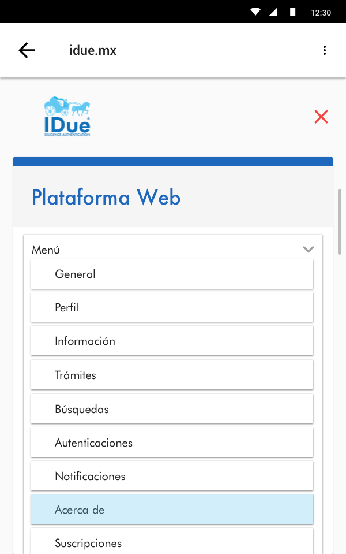346x554 pixels.
Task: Click the IDue carriage logo
Action: tap(67, 117)
